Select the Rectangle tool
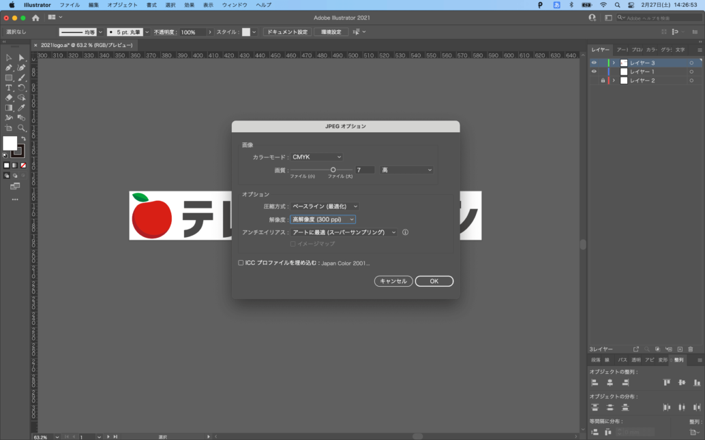 click(9, 78)
